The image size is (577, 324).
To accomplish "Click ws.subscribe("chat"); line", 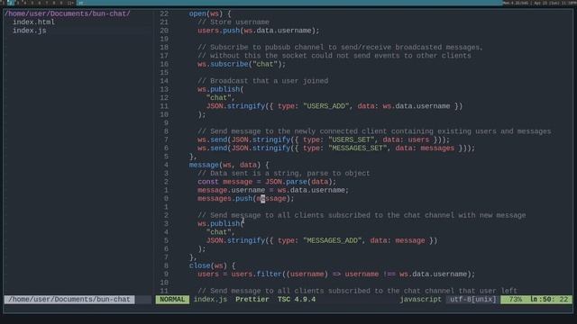I will [x=242, y=64].
